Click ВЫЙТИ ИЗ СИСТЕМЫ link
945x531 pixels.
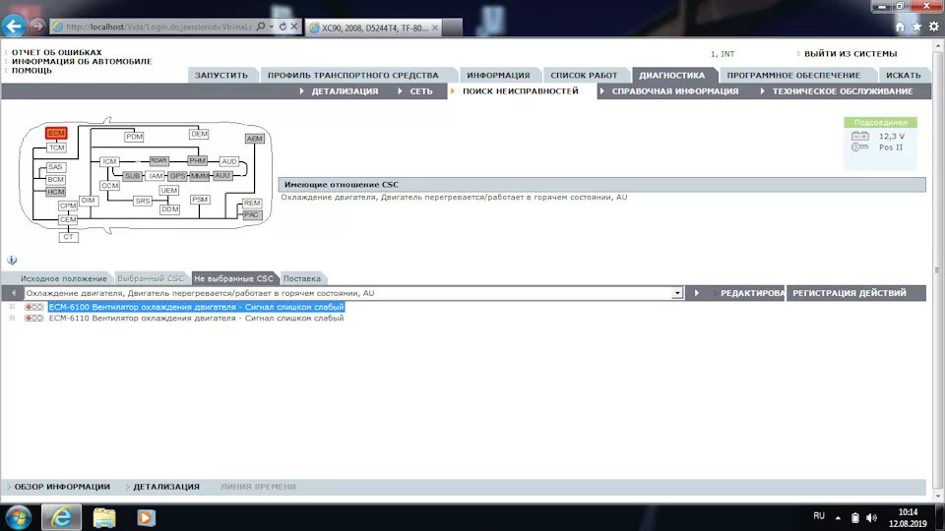[x=850, y=53]
